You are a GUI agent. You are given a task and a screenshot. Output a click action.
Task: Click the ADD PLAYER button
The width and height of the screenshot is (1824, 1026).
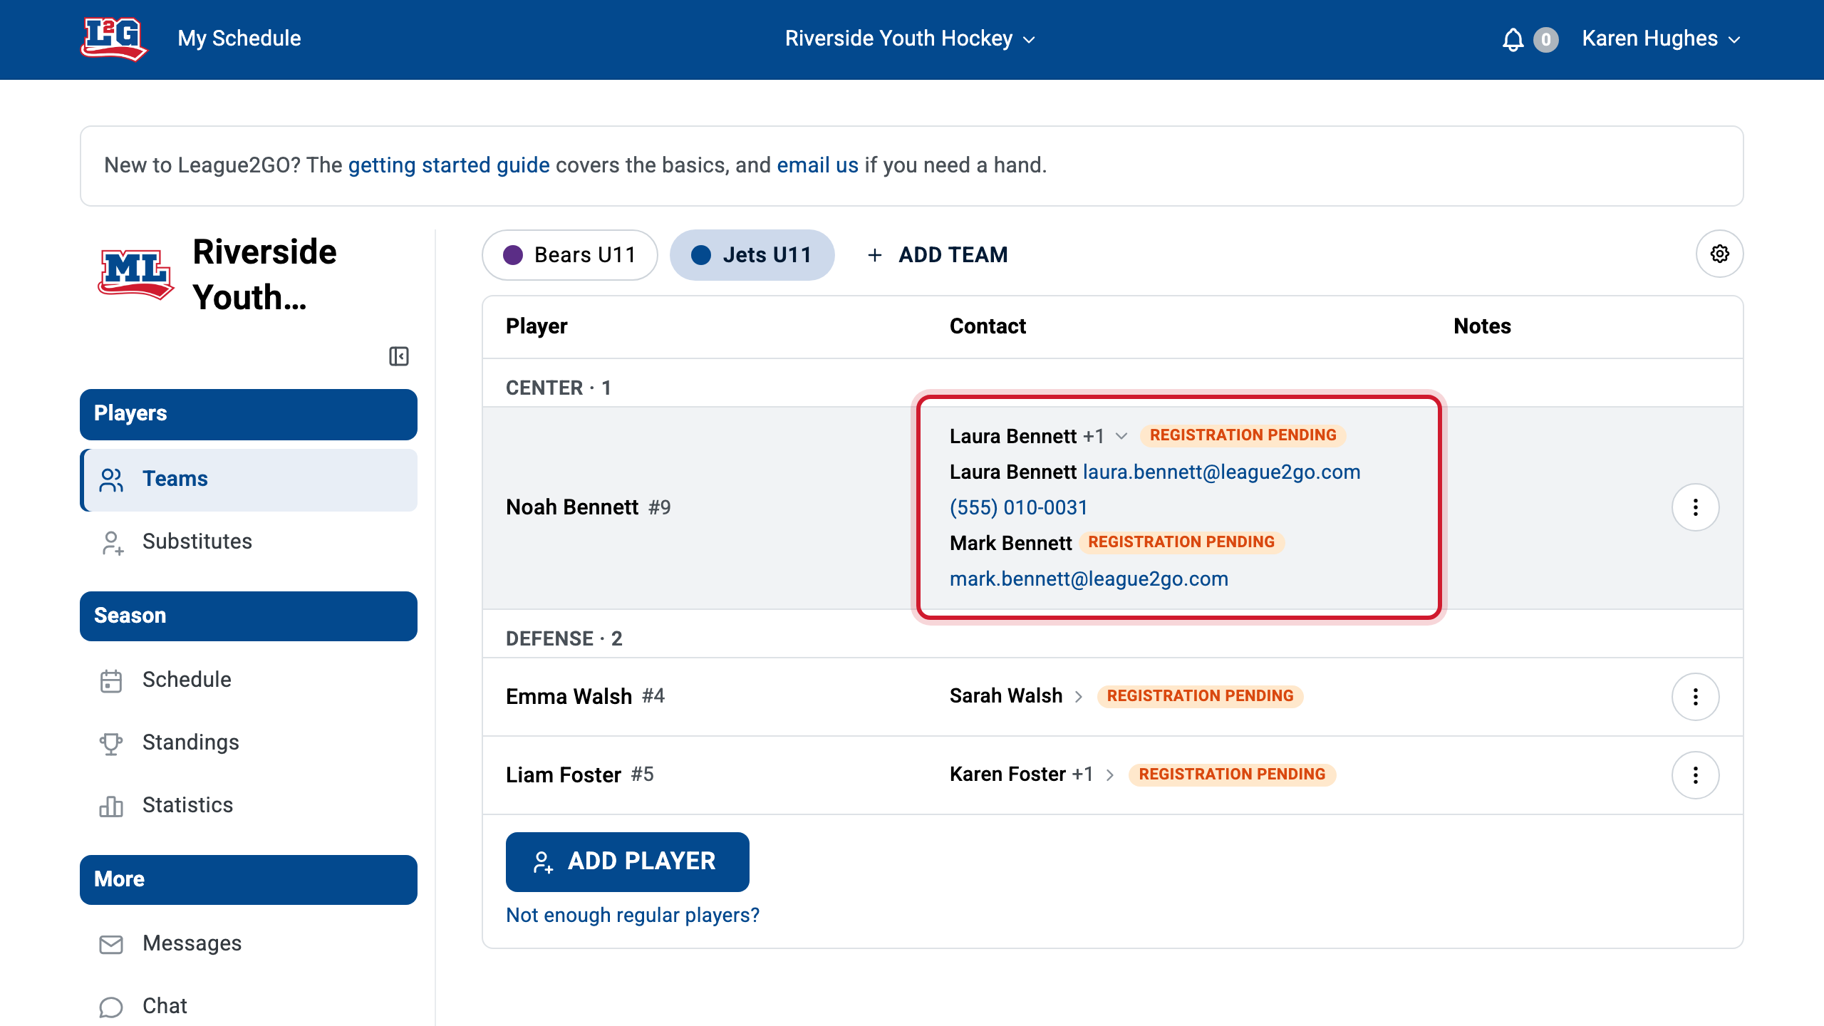[x=627, y=861]
